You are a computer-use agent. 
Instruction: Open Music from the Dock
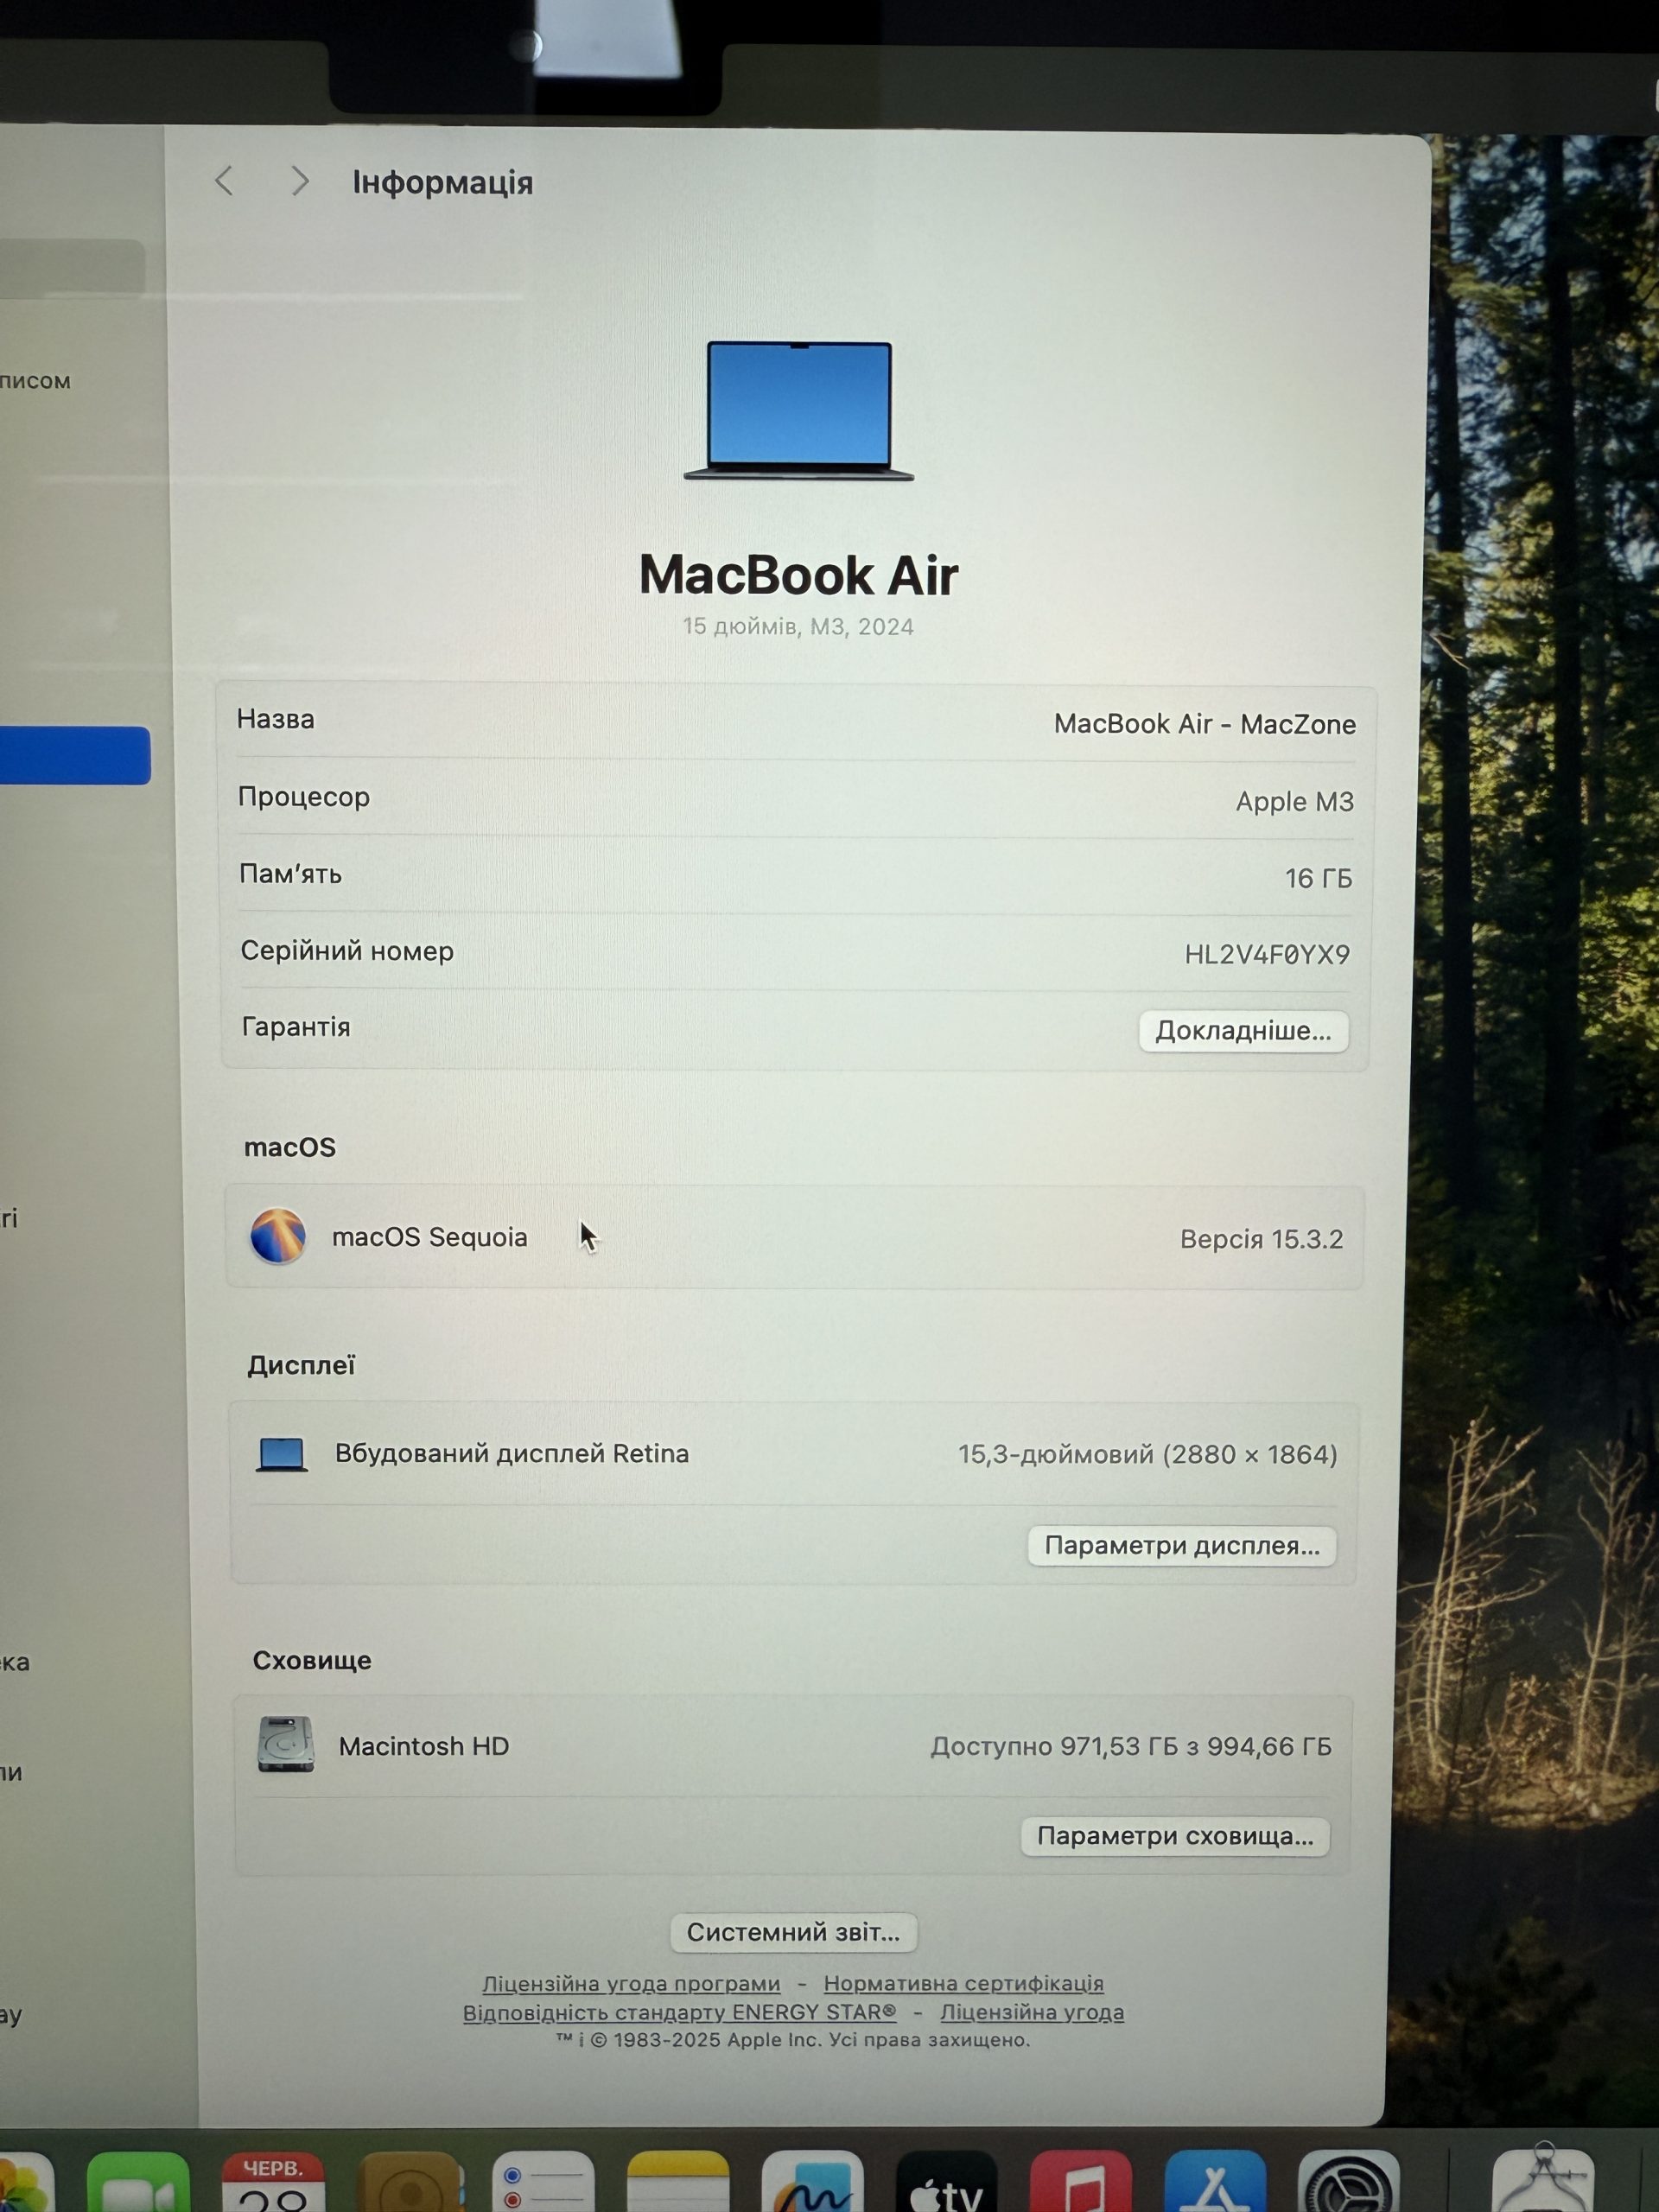point(1081,2182)
